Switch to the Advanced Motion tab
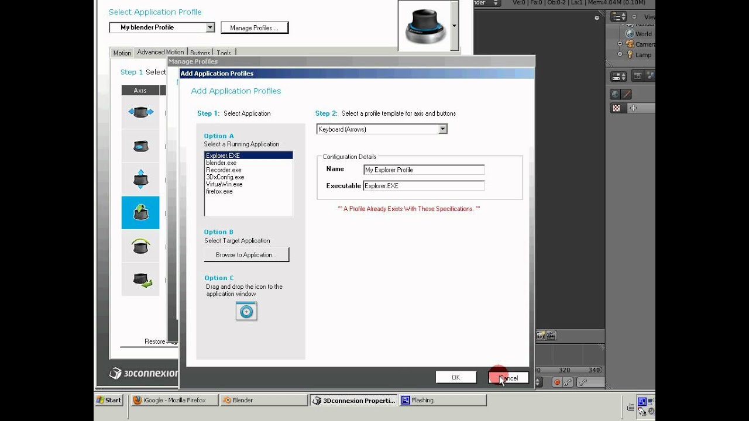Viewport: 749px width, 421px height. (160, 52)
